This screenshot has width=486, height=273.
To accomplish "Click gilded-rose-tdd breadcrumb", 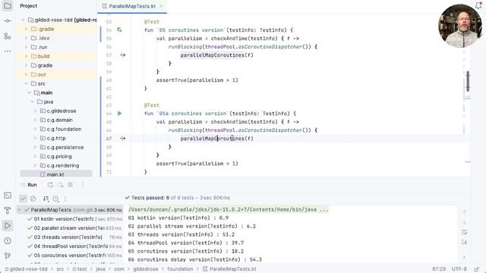I will (28, 269).
